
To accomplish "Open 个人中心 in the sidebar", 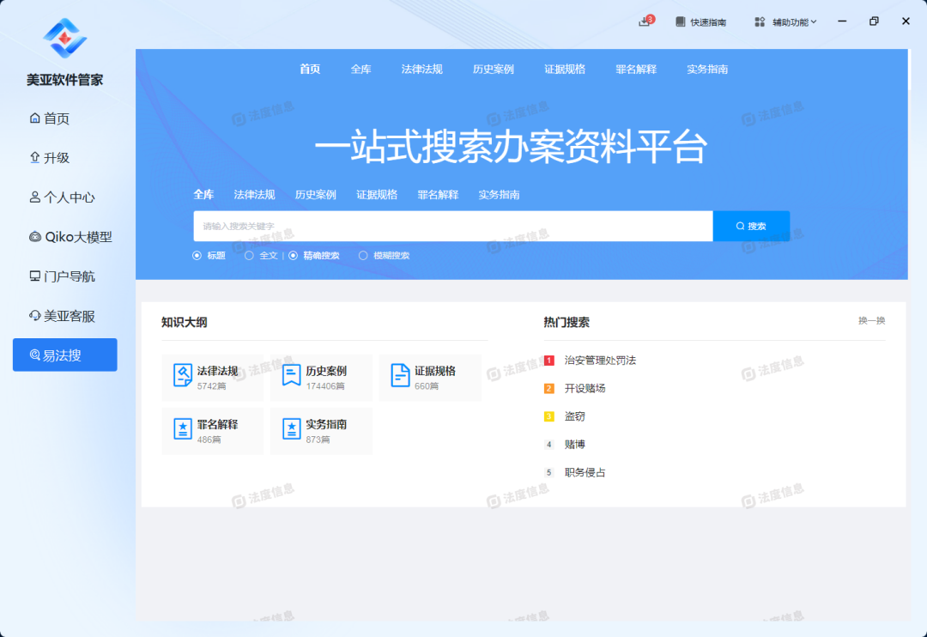I will point(62,197).
